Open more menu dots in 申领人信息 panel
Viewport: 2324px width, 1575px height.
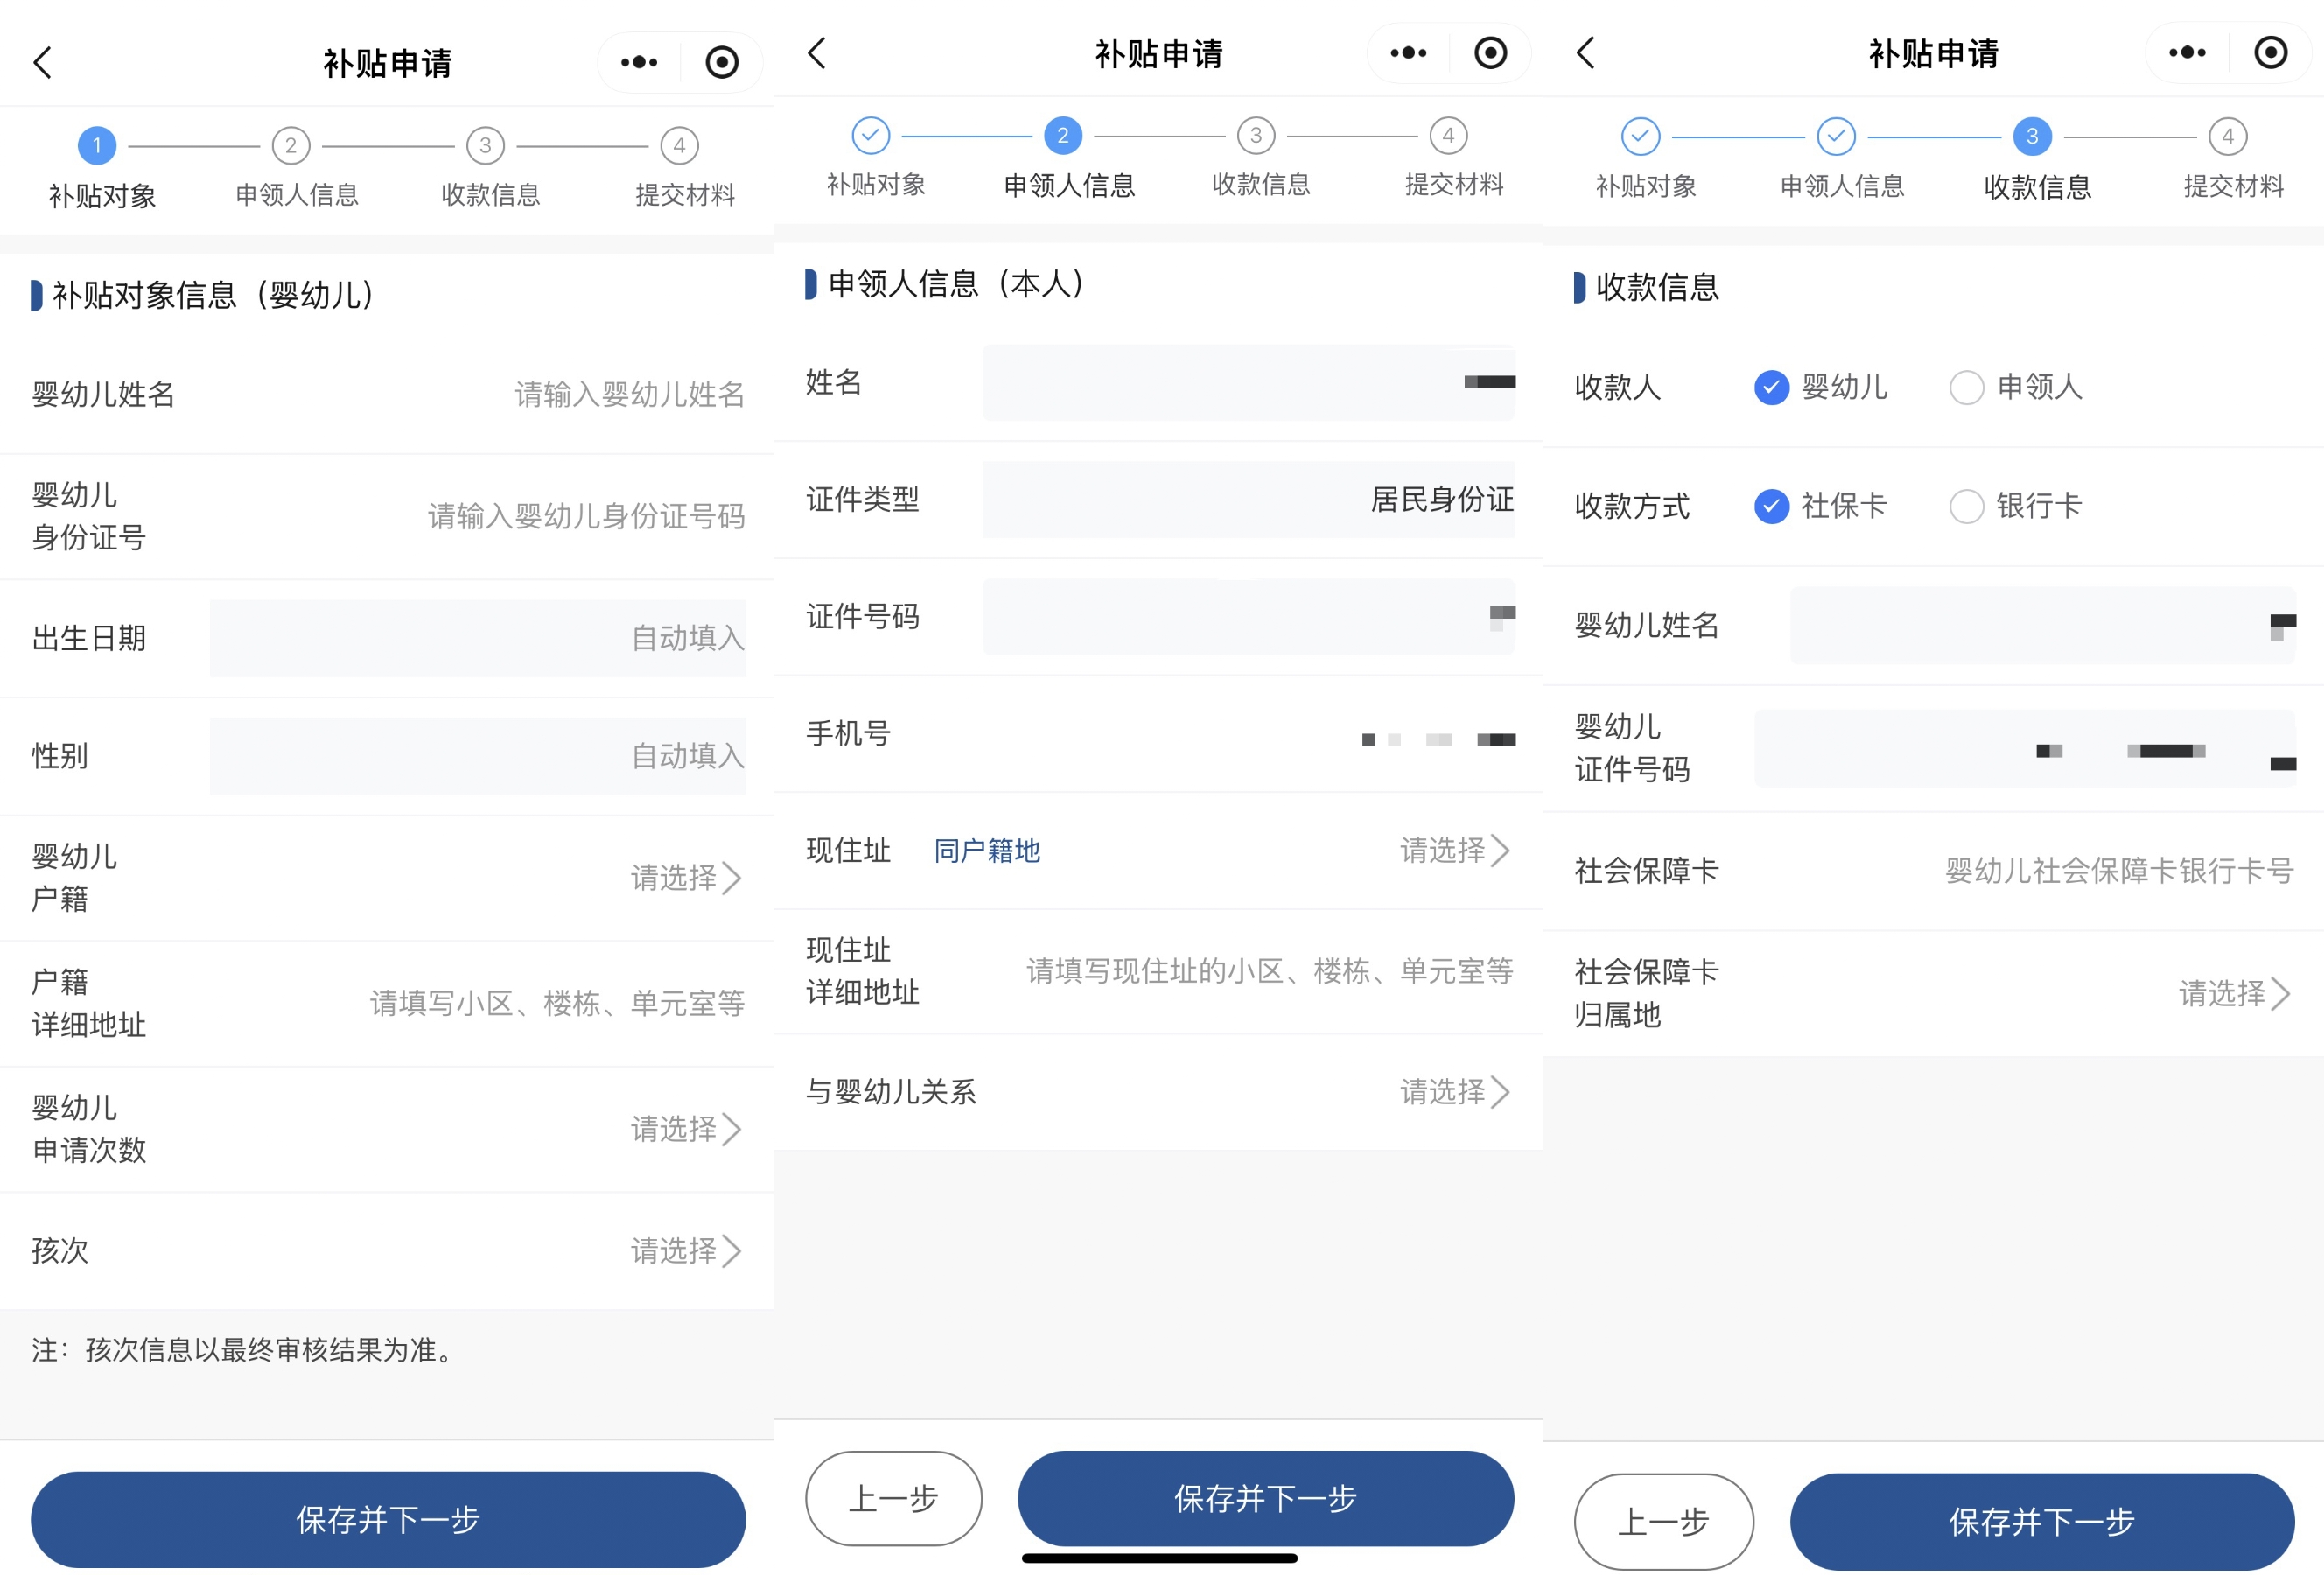[1408, 53]
